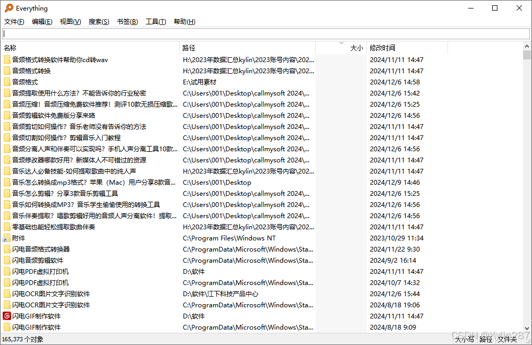Sort results by the 路径 column header
Image resolution: width=532 pixels, height=345 pixels.
(247, 48)
